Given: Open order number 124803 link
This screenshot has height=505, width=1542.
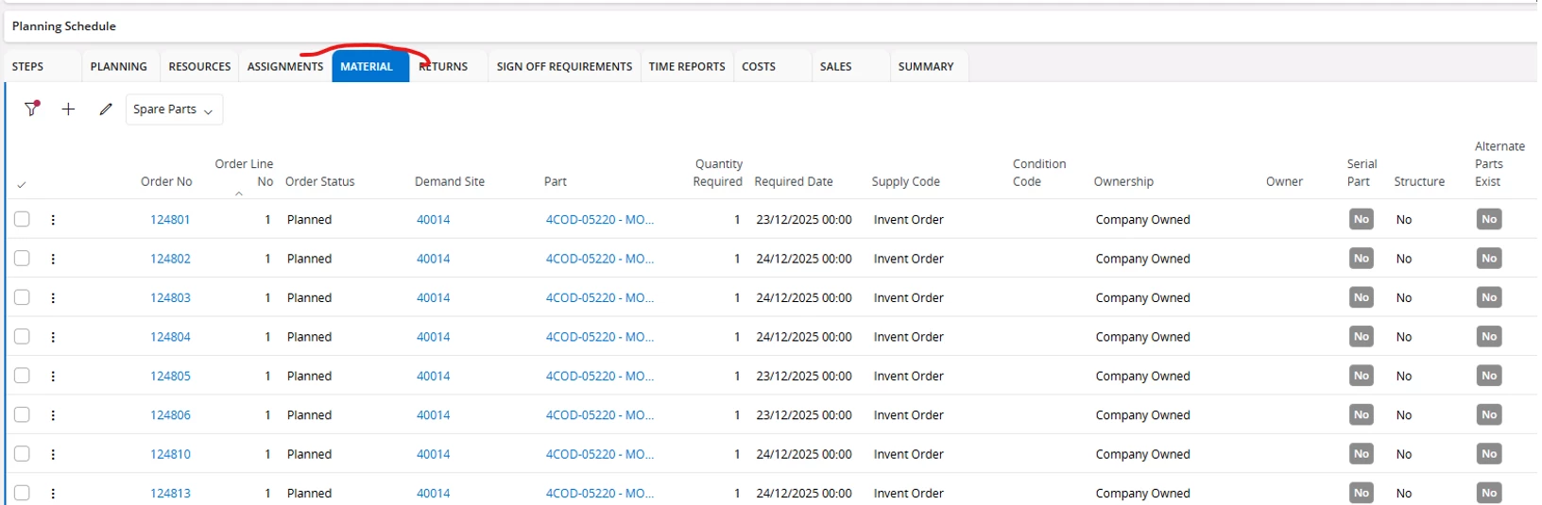Looking at the screenshot, I should (170, 298).
